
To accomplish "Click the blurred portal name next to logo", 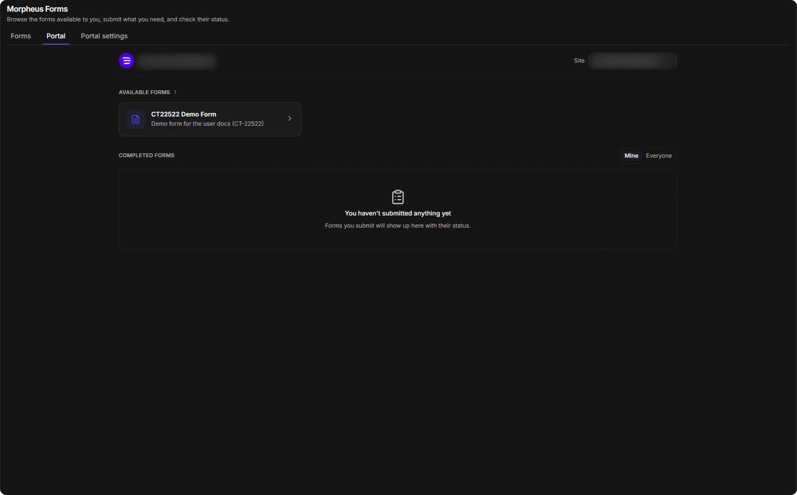I will (177, 61).
